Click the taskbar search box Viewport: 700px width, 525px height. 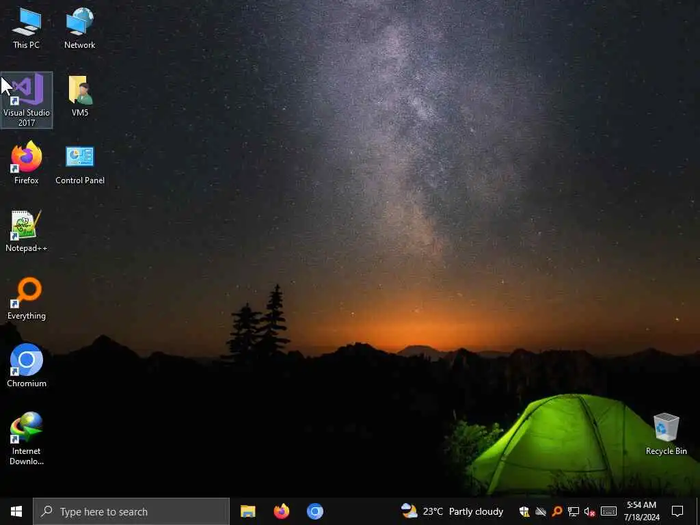pos(131,511)
